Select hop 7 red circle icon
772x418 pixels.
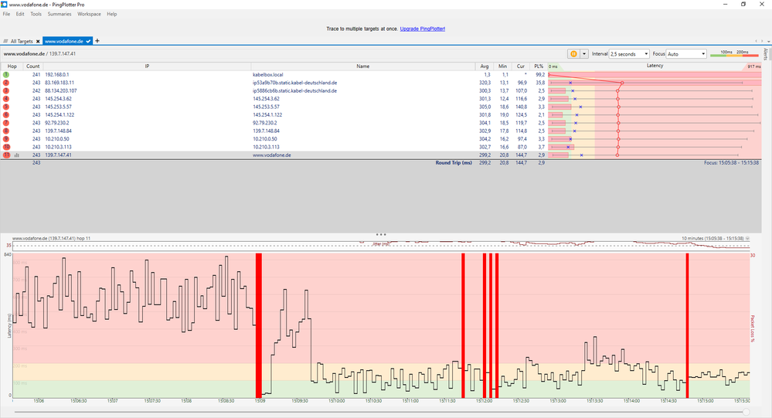(x=6, y=123)
